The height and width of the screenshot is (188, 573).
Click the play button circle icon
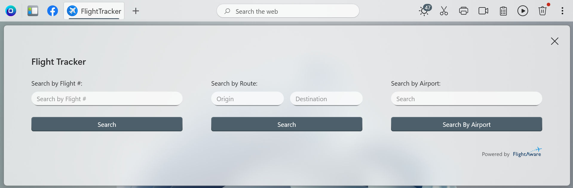pos(523,11)
